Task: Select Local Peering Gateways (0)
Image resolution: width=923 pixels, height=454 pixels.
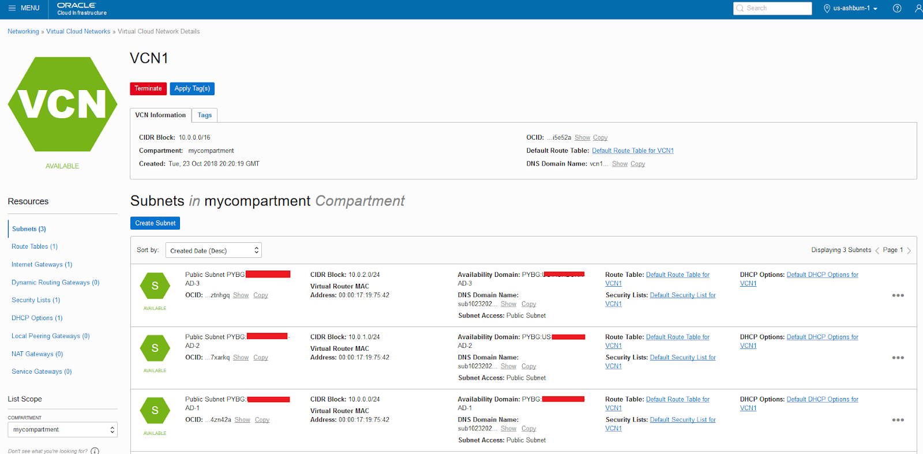Action: [x=51, y=336]
